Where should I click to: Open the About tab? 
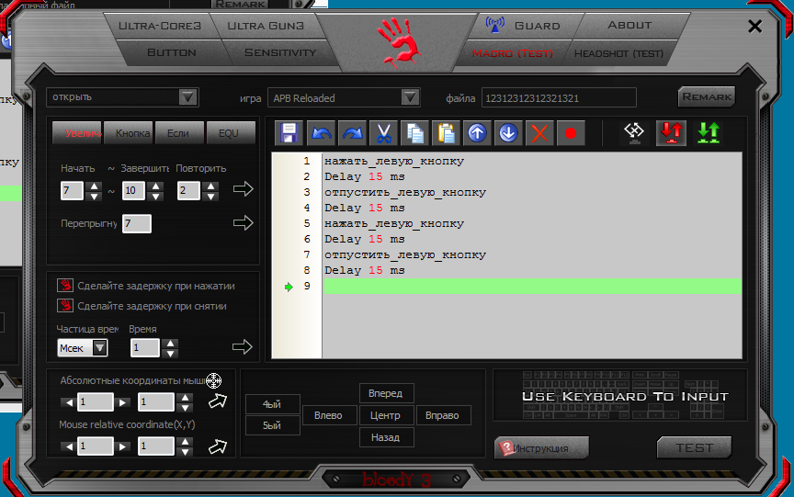pos(630,26)
